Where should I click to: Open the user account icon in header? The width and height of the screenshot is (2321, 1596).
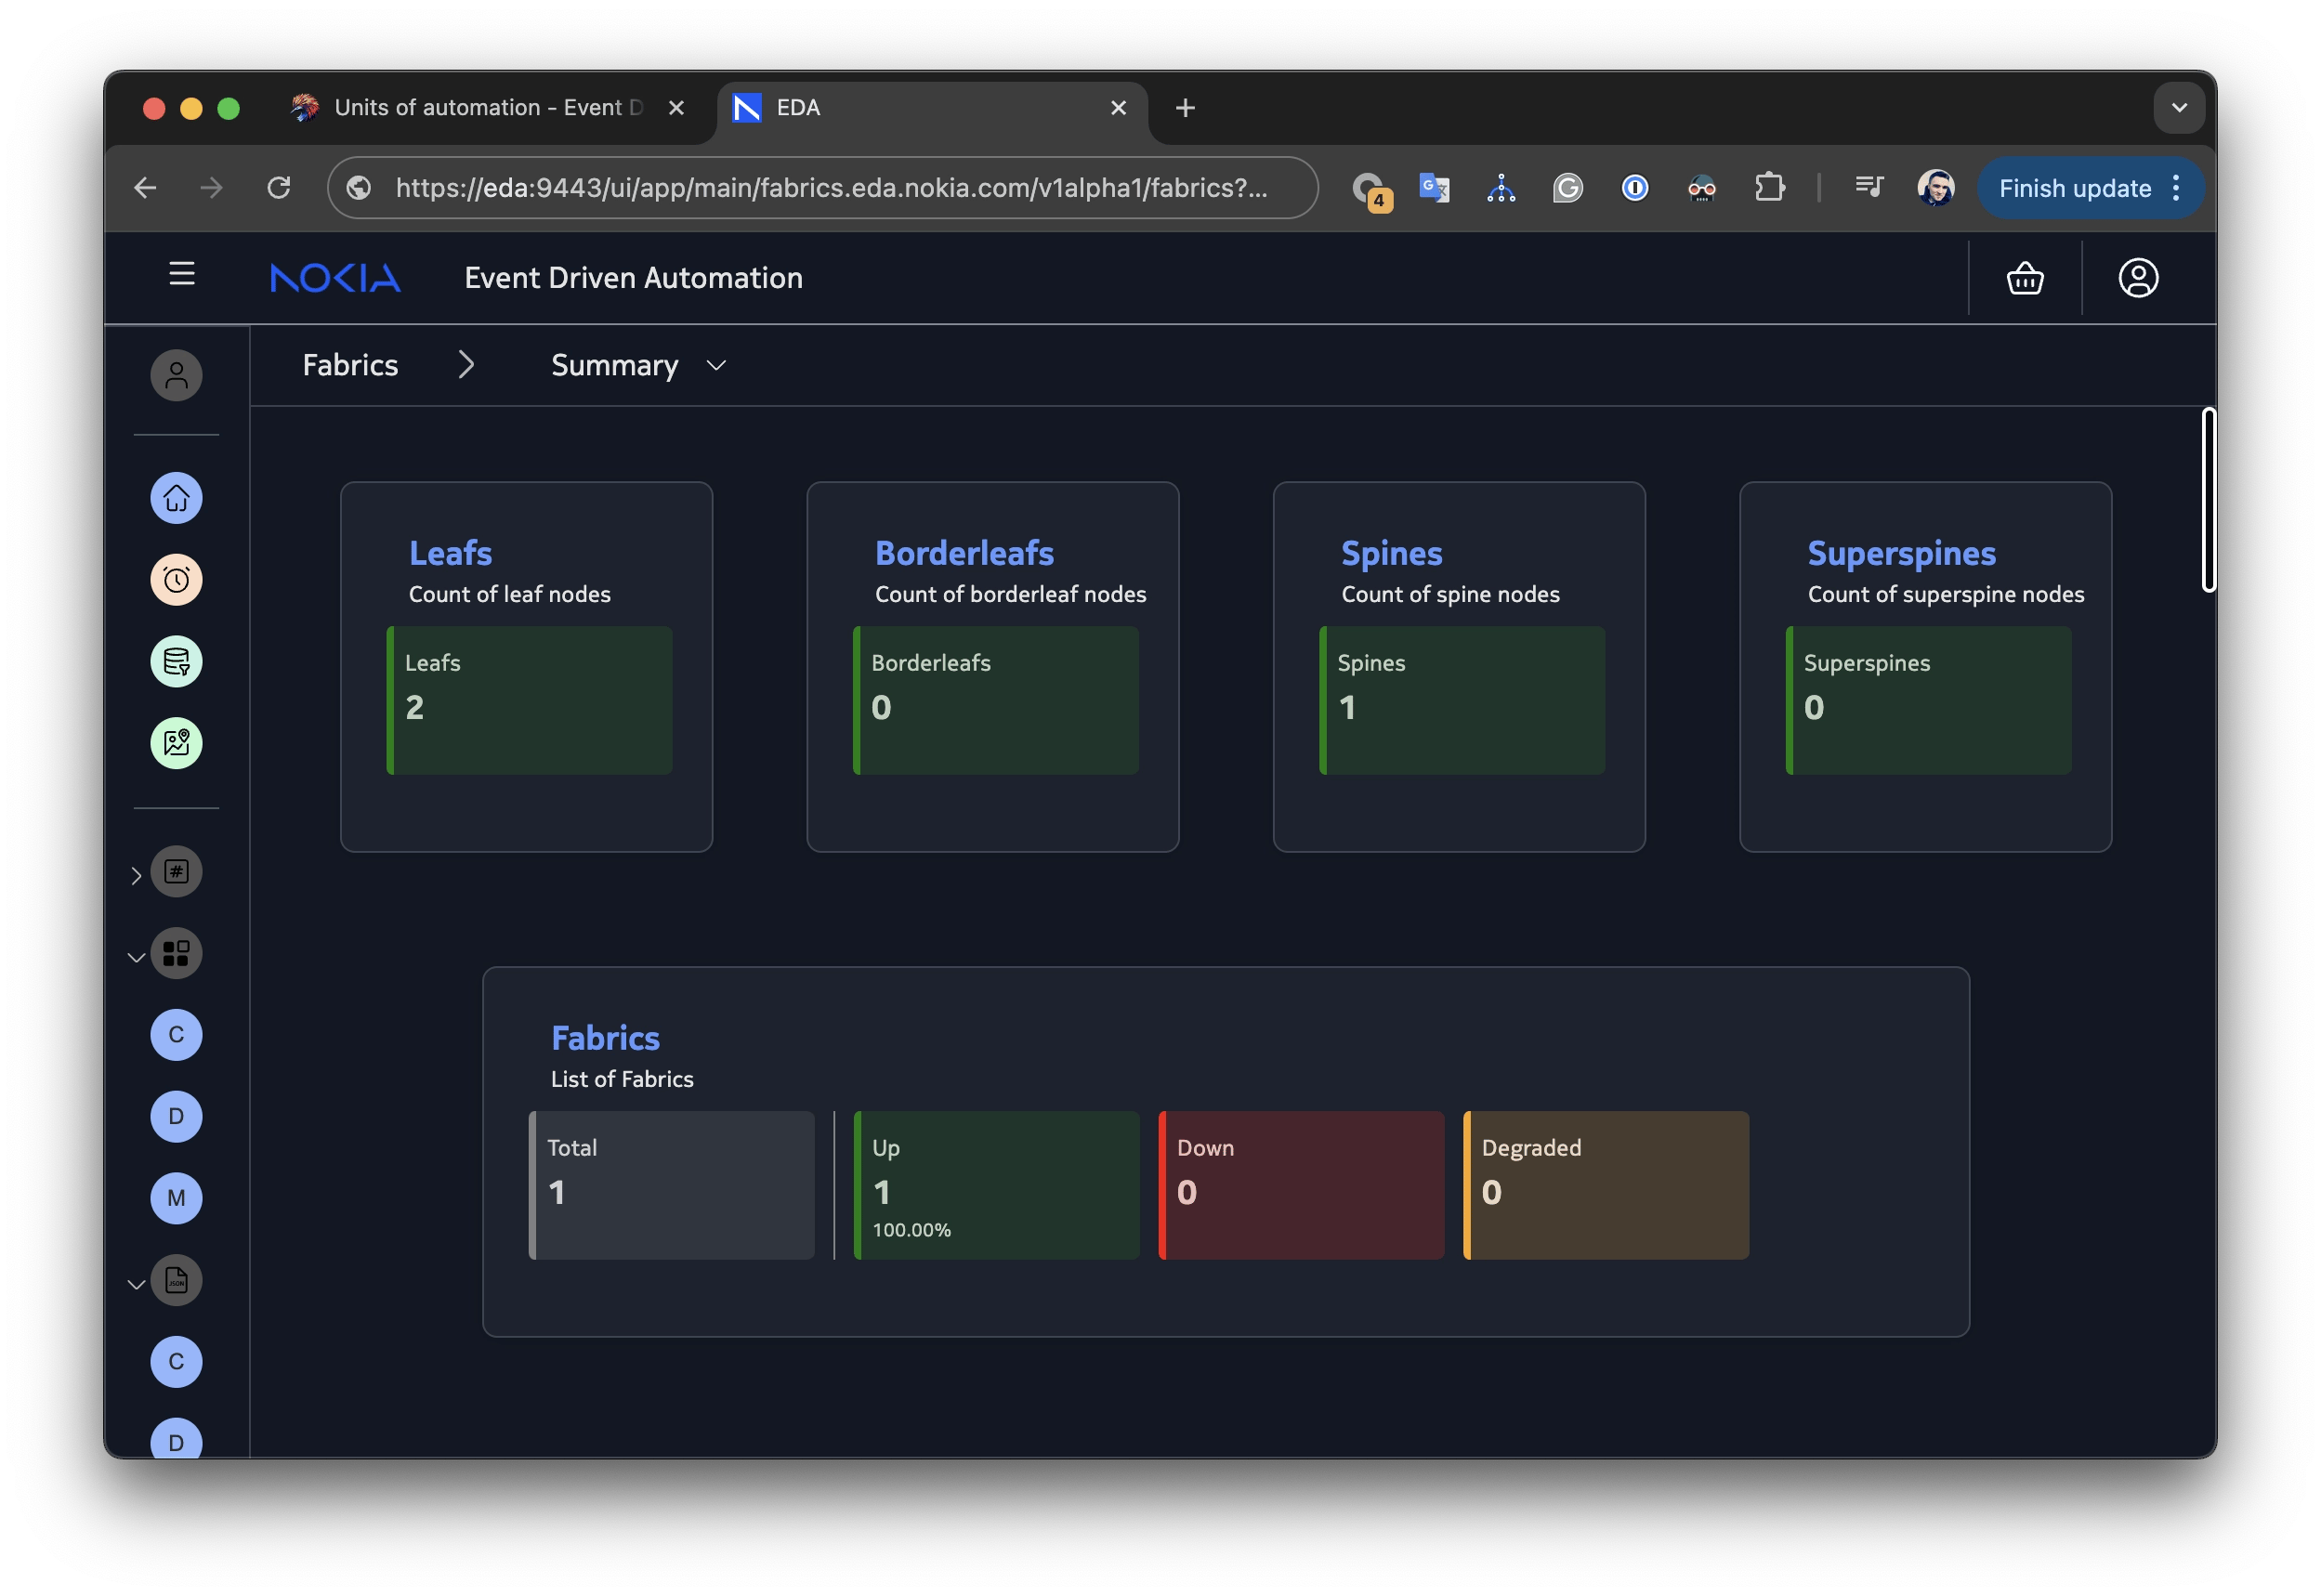pos(2137,278)
